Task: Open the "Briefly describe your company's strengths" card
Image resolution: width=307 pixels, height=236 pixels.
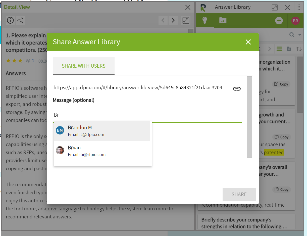Action: click(x=246, y=222)
